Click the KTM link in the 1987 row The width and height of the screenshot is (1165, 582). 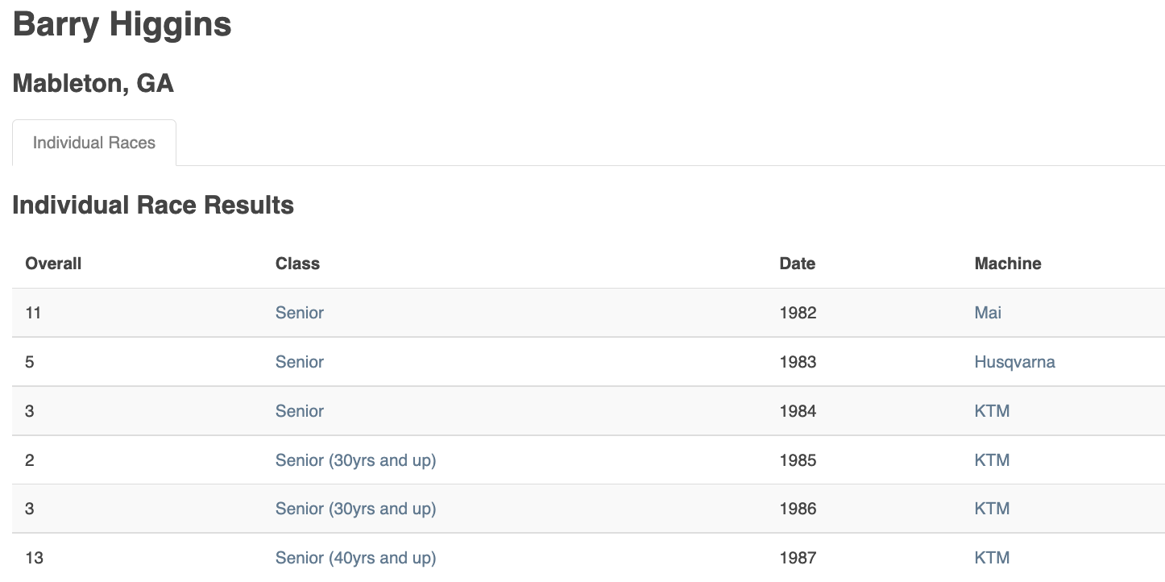(992, 558)
